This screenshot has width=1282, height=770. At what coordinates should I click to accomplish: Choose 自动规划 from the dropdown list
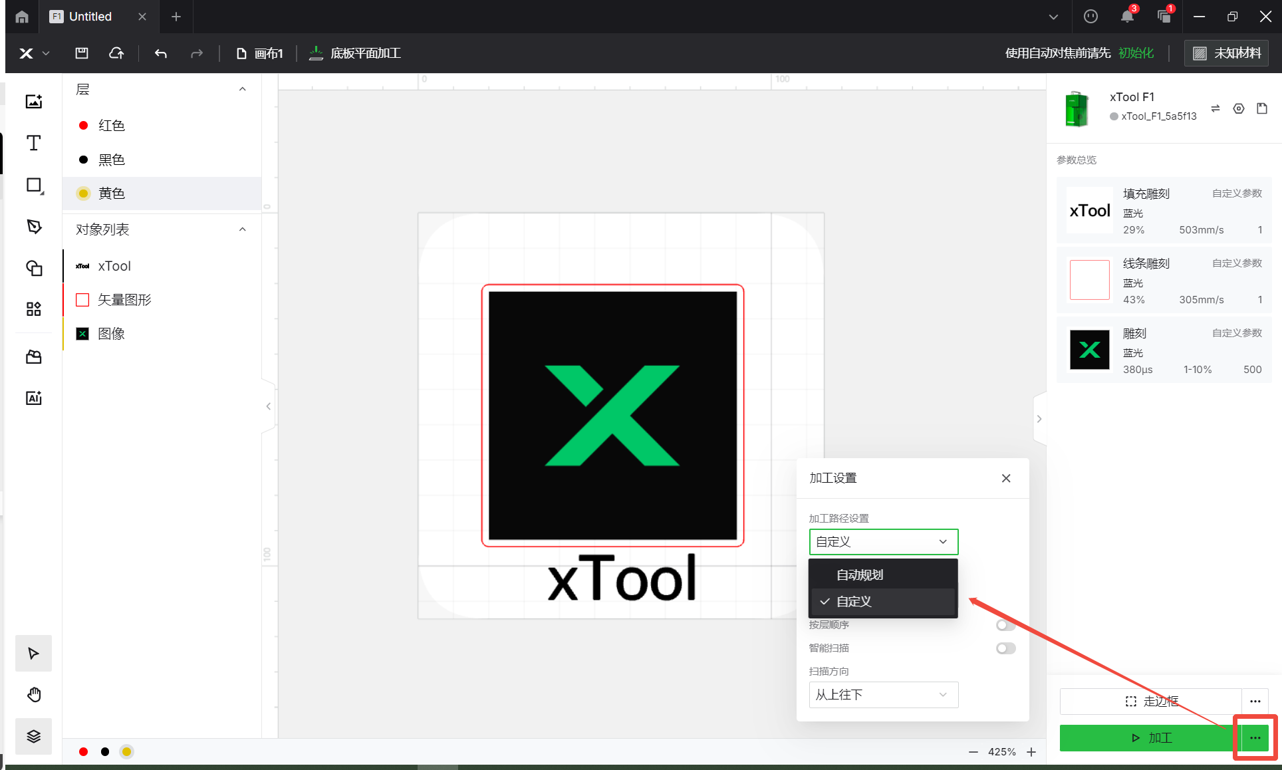click(x=883, y=575)
